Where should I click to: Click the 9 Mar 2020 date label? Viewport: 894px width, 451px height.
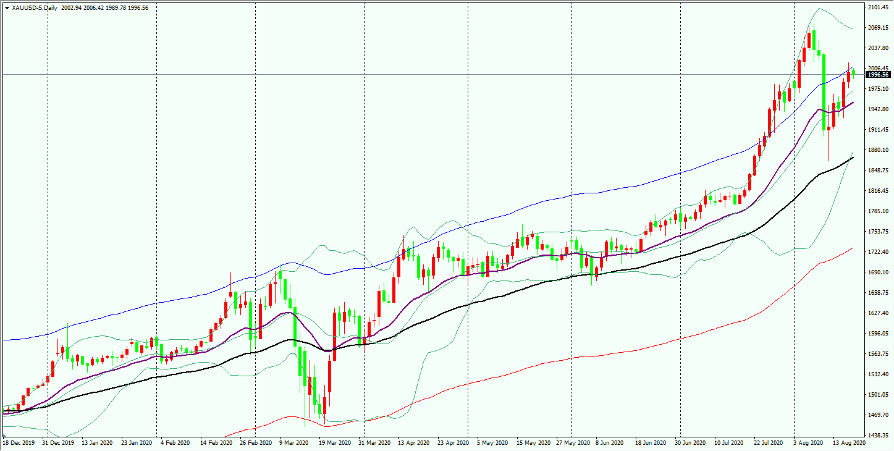(294, 444)
